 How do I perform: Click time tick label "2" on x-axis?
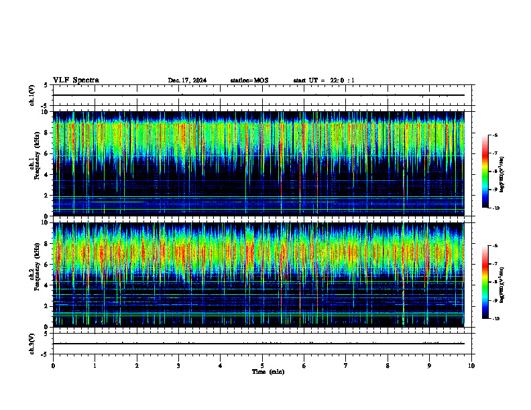137,366
